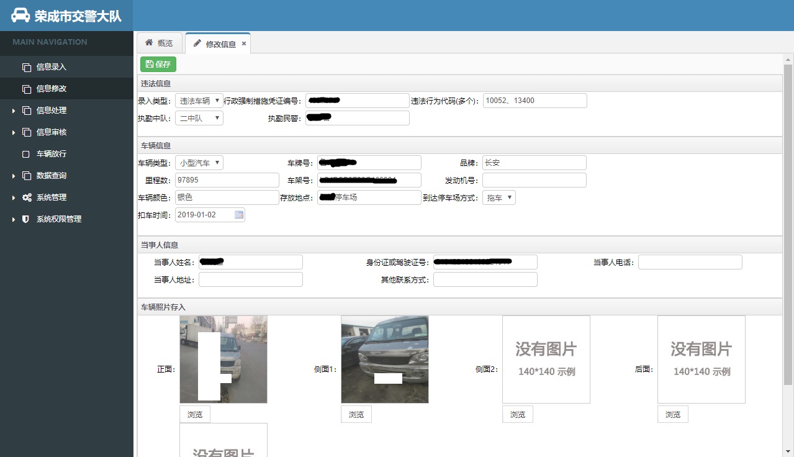Viewport: 794px width, 457px height.
Task: Click the 执勤民警 input field
Action: (x=358, y=118)
